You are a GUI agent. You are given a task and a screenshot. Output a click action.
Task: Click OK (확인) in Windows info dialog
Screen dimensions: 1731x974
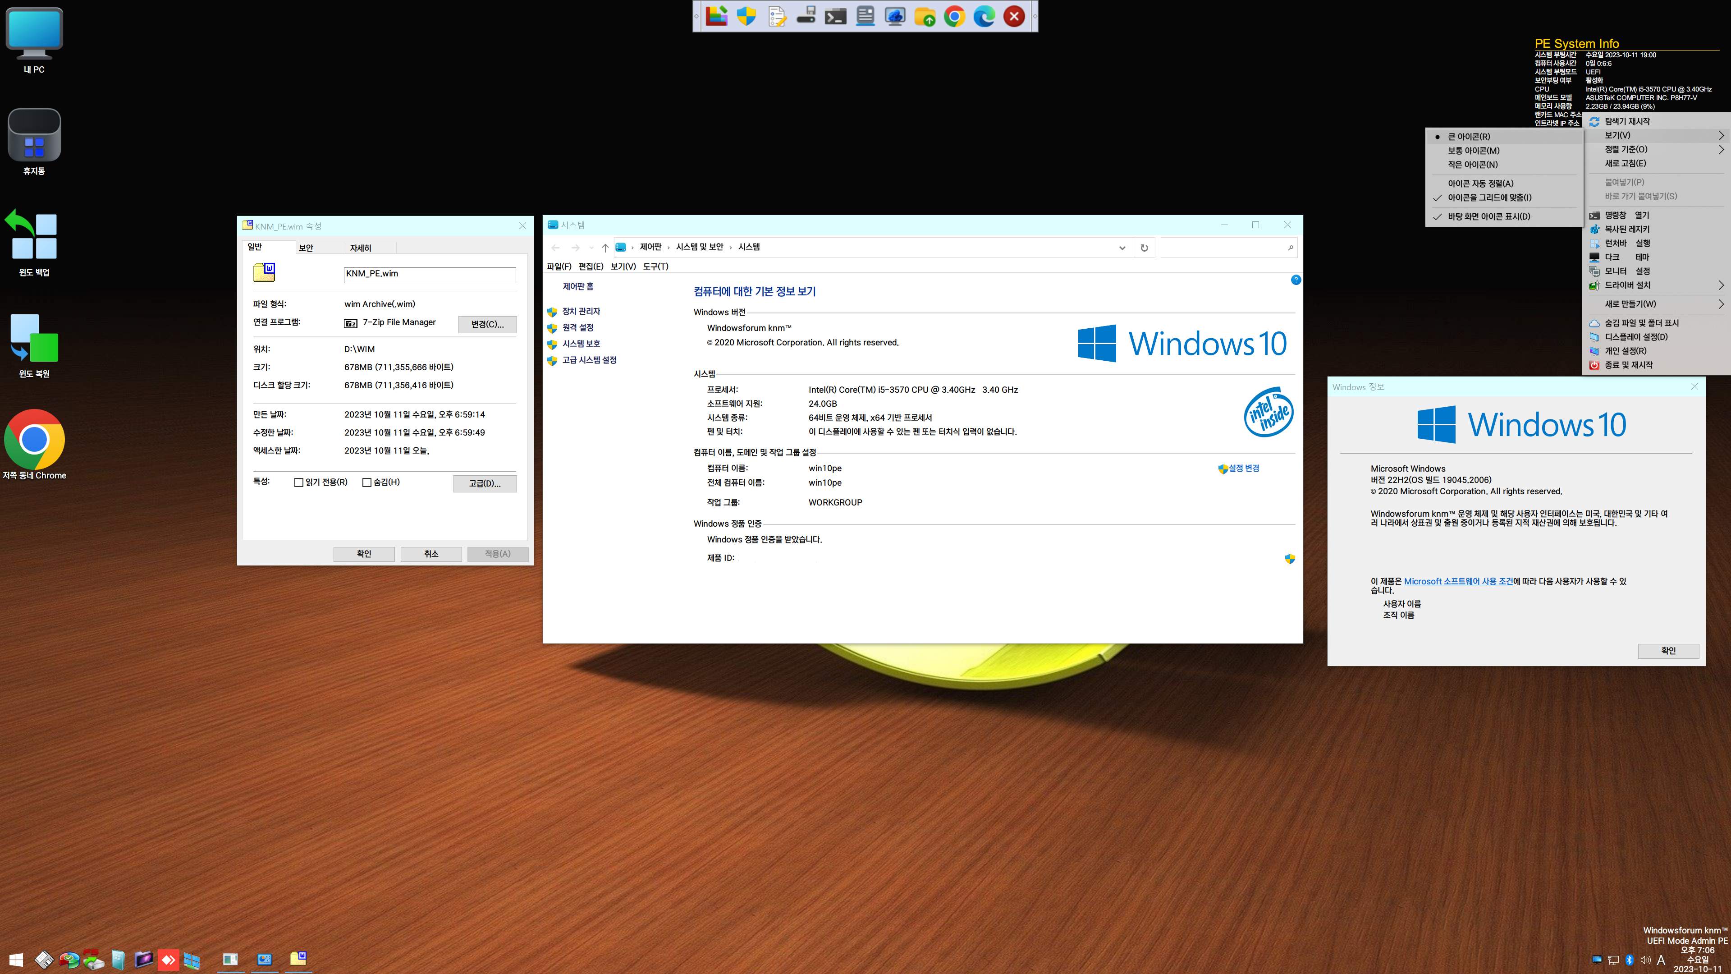click(x=1668, y=651)
